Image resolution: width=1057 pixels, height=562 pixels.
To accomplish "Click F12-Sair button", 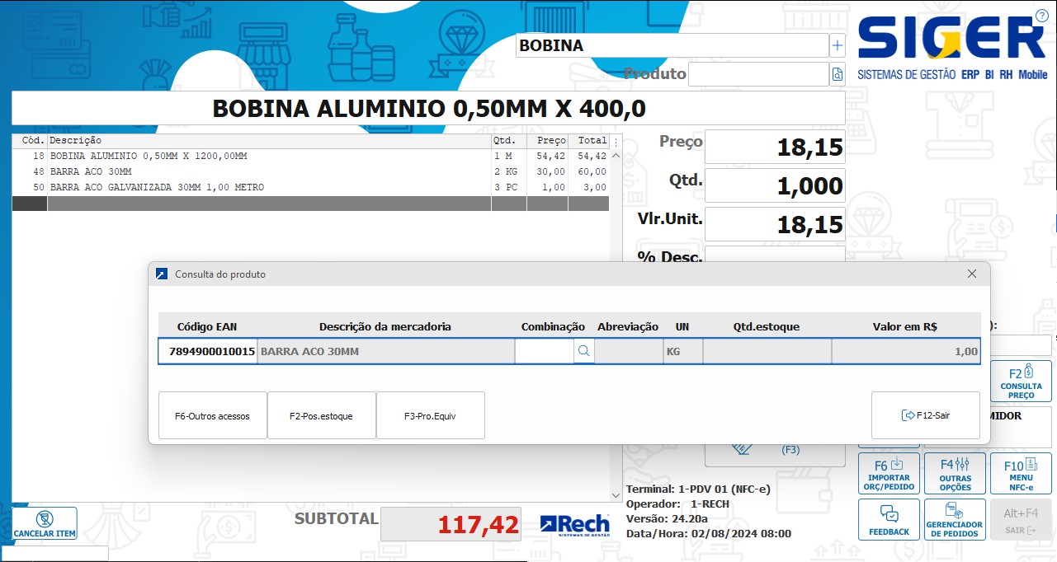I will tap(925, 415).
